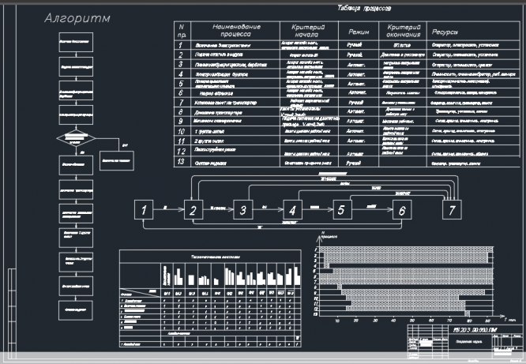The image size is (526, 364).
Task: Click the "Ресурсы" column header
Action: click(x=448, y=32)
